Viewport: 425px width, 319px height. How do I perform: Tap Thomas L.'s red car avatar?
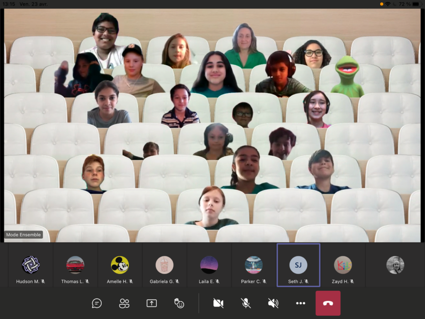[75, 265]
